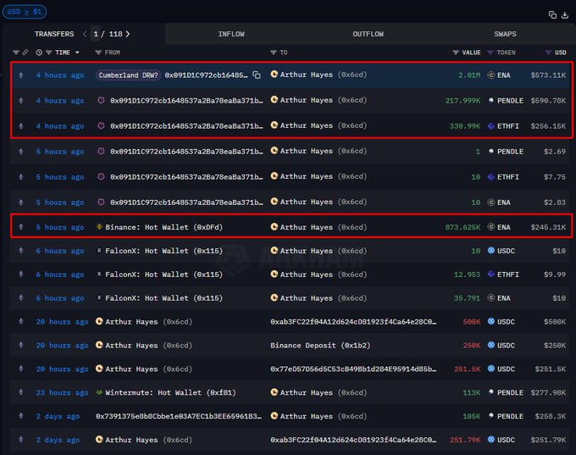Screen dimensions: 576x455
Task: Click the copy icon at top right
Action: 552,14
